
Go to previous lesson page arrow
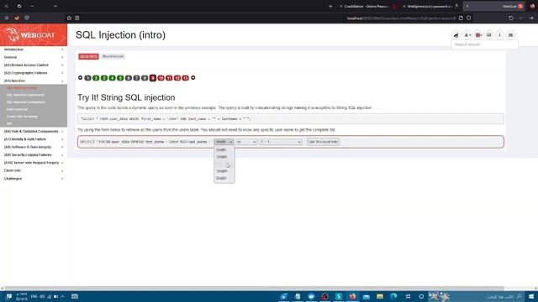tap(81, 78)
